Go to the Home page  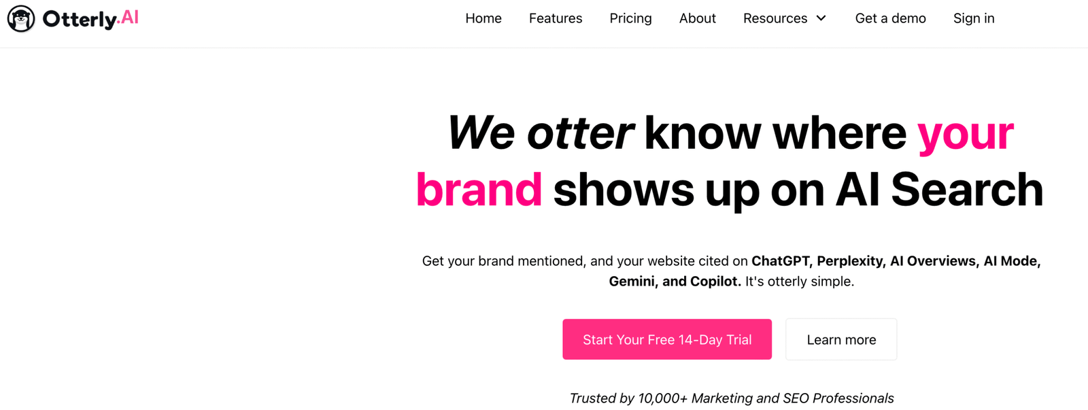(483, 18)
